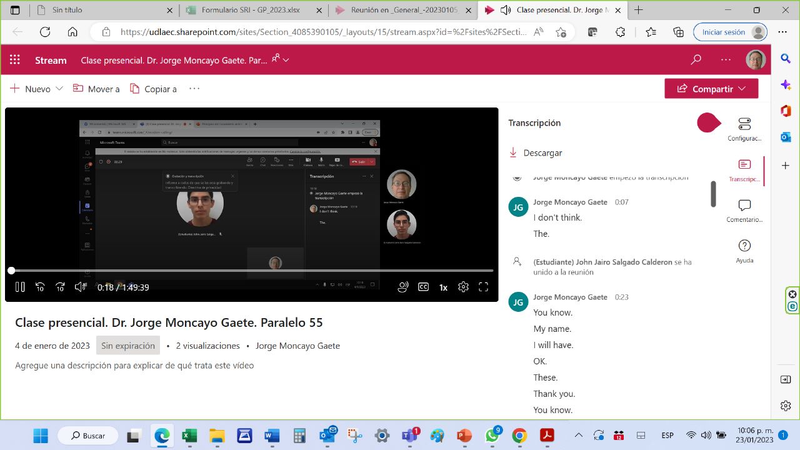Open Excel from the Windows taskbar
The image size is (800, 450).
[189, 436]
